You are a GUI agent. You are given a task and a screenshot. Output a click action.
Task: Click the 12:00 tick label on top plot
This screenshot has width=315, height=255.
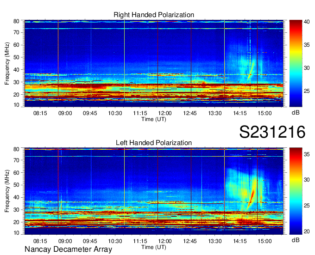click(x=165, y=113)
